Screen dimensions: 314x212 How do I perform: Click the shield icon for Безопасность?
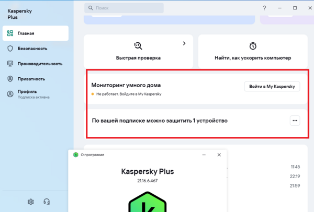click(10, 49)
